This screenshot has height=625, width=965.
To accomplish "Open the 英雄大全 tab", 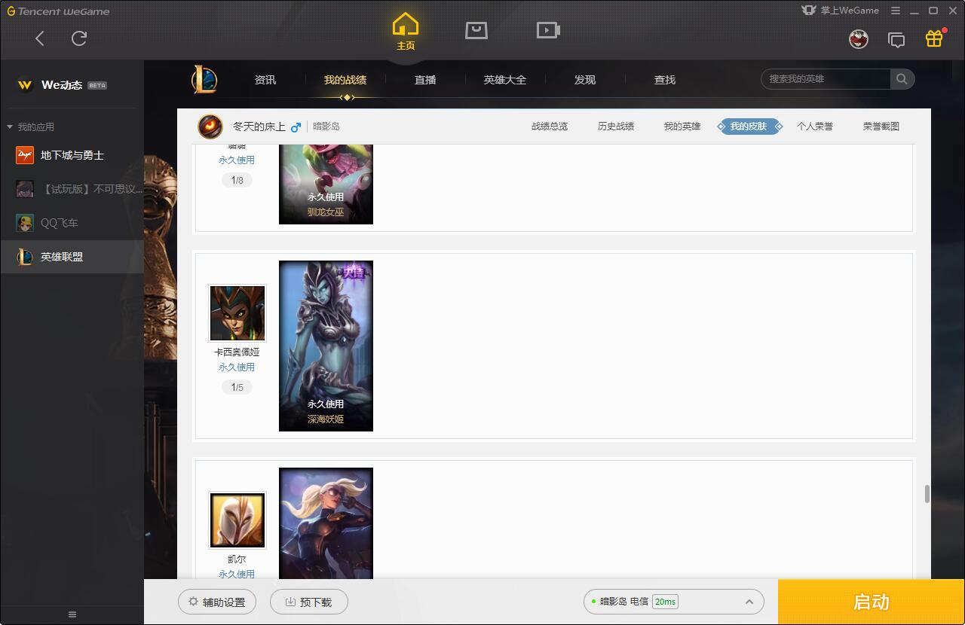I will tap(505, 80).
